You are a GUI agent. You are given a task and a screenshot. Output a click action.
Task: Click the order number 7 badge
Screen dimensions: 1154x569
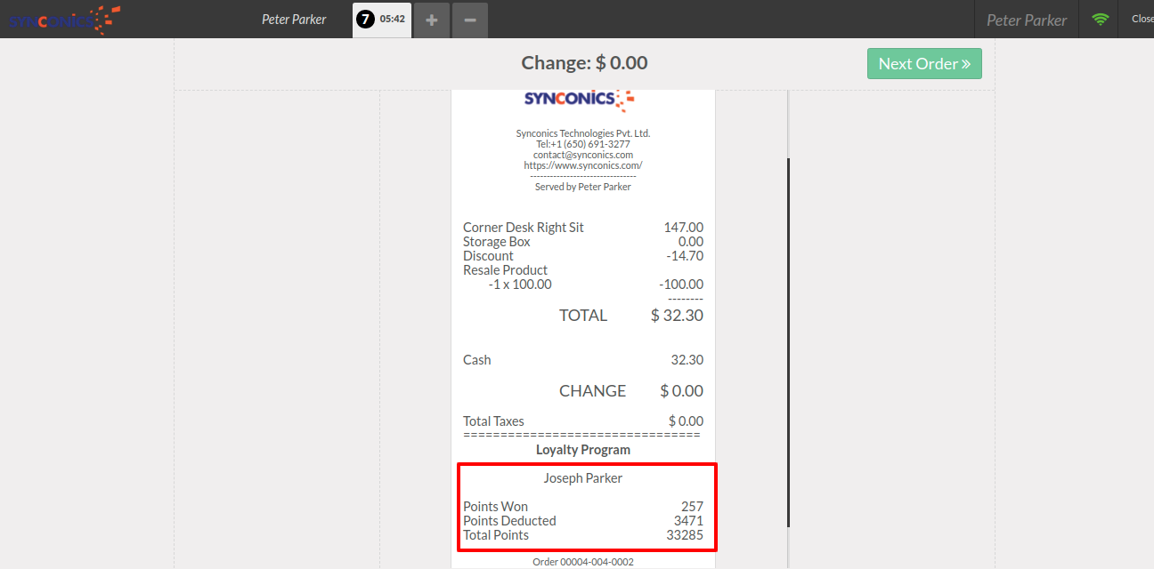pyautogui.click(x=365, y=20)
